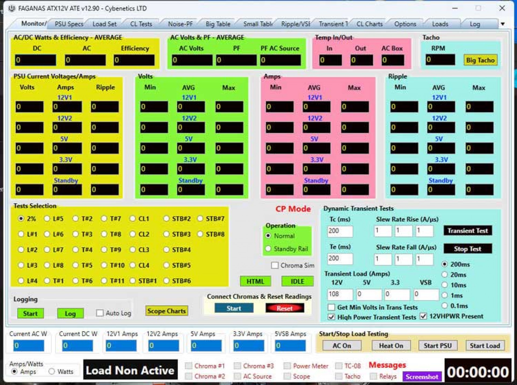Uncheck 12VHPWR Present checkbox
The width and height of the screenshot is (517, 385).
coord(423,316)
